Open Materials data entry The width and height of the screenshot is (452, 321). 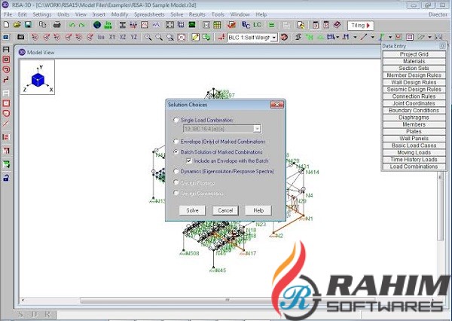(414, 61)
